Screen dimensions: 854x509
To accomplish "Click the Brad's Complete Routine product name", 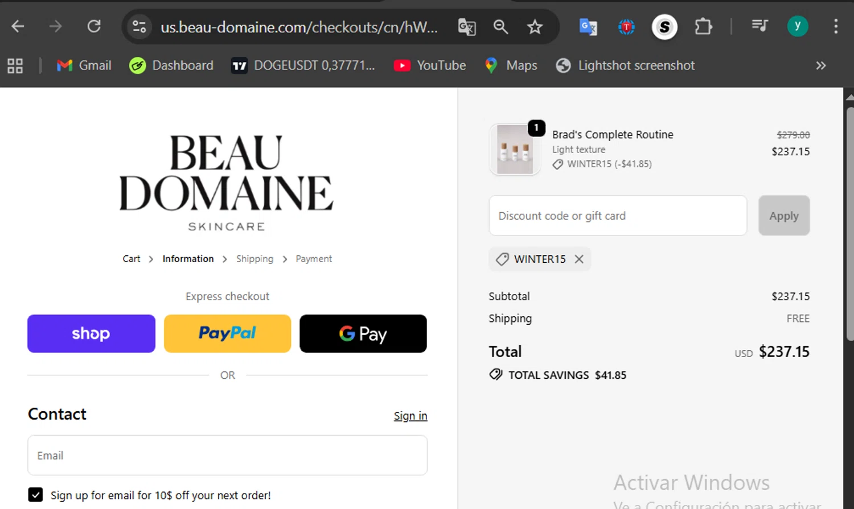I will (613, 135).
